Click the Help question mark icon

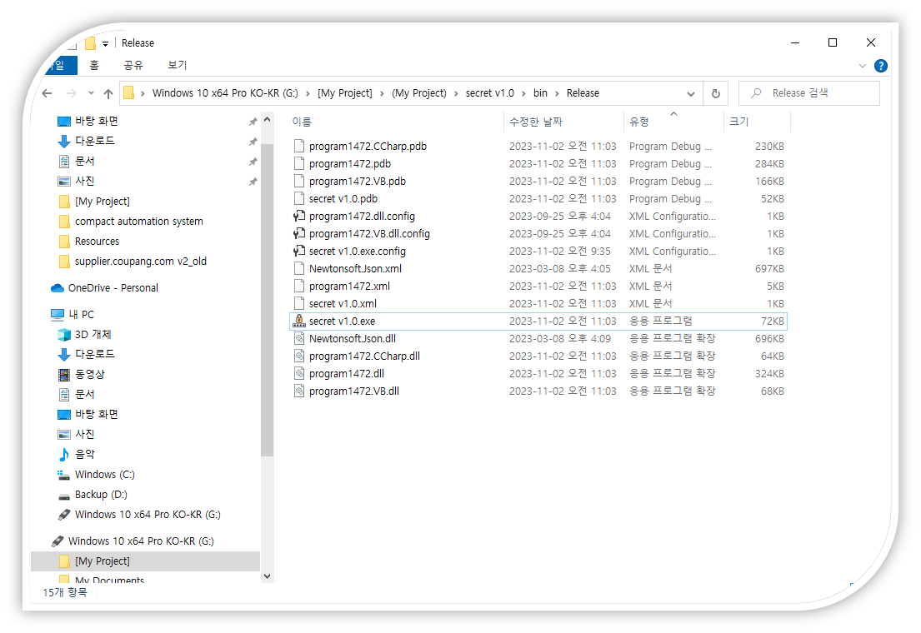coord(881,66)
